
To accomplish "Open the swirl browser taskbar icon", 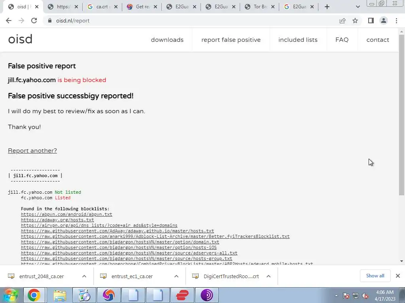I will tap(109, 295).
